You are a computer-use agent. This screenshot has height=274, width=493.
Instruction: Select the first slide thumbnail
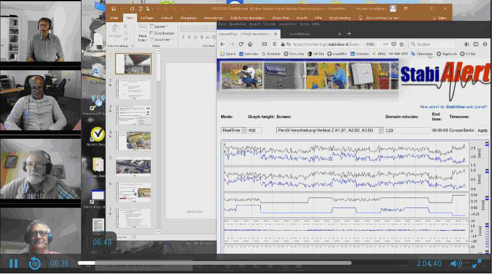tap(133, 63)
